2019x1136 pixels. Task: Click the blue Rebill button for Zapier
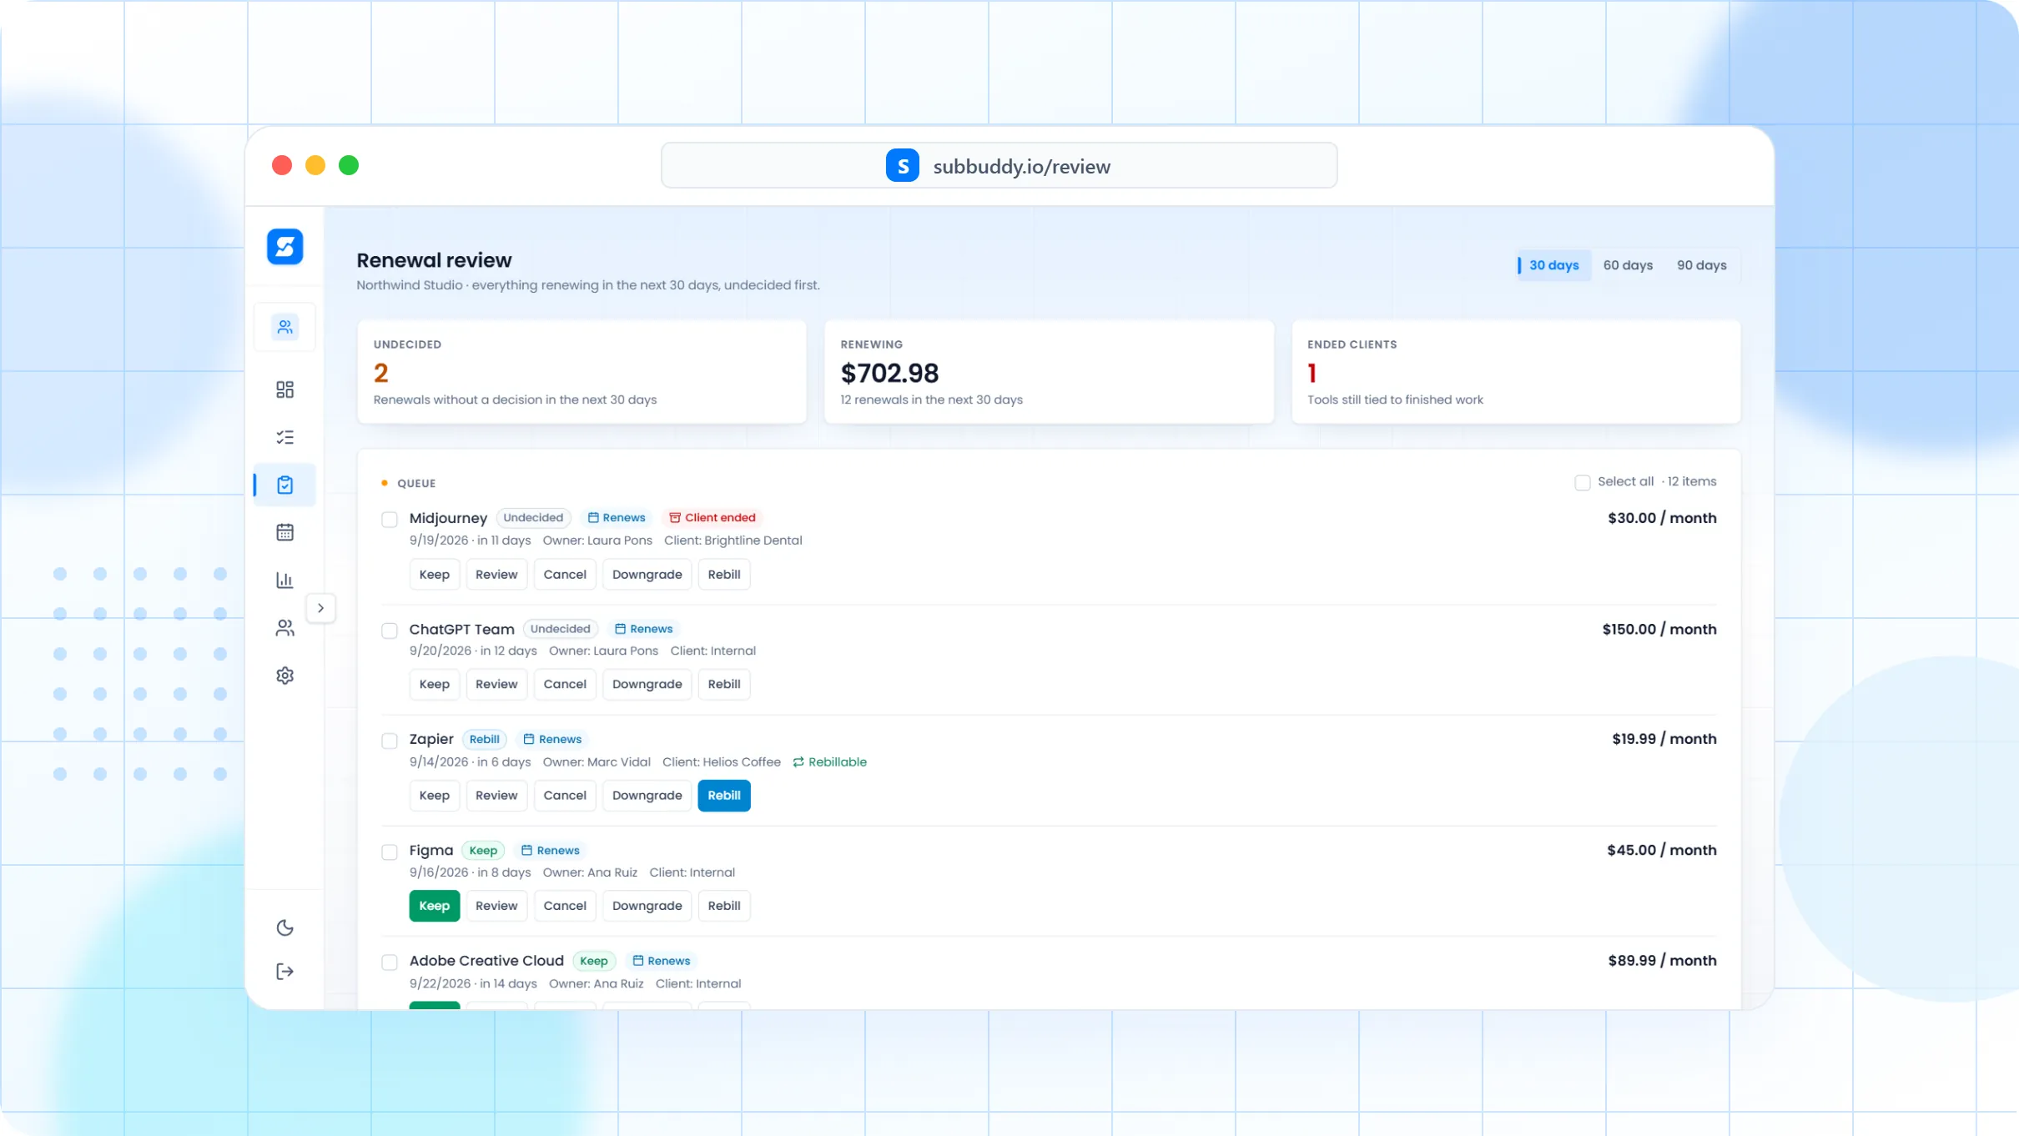(x=724, y=796)
